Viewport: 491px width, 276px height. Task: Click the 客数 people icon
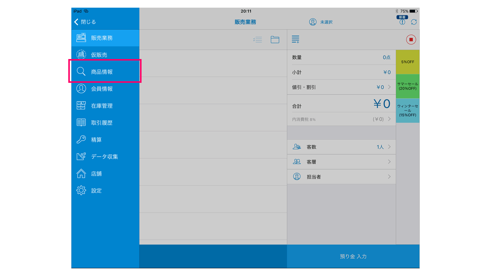click(297, 147)
